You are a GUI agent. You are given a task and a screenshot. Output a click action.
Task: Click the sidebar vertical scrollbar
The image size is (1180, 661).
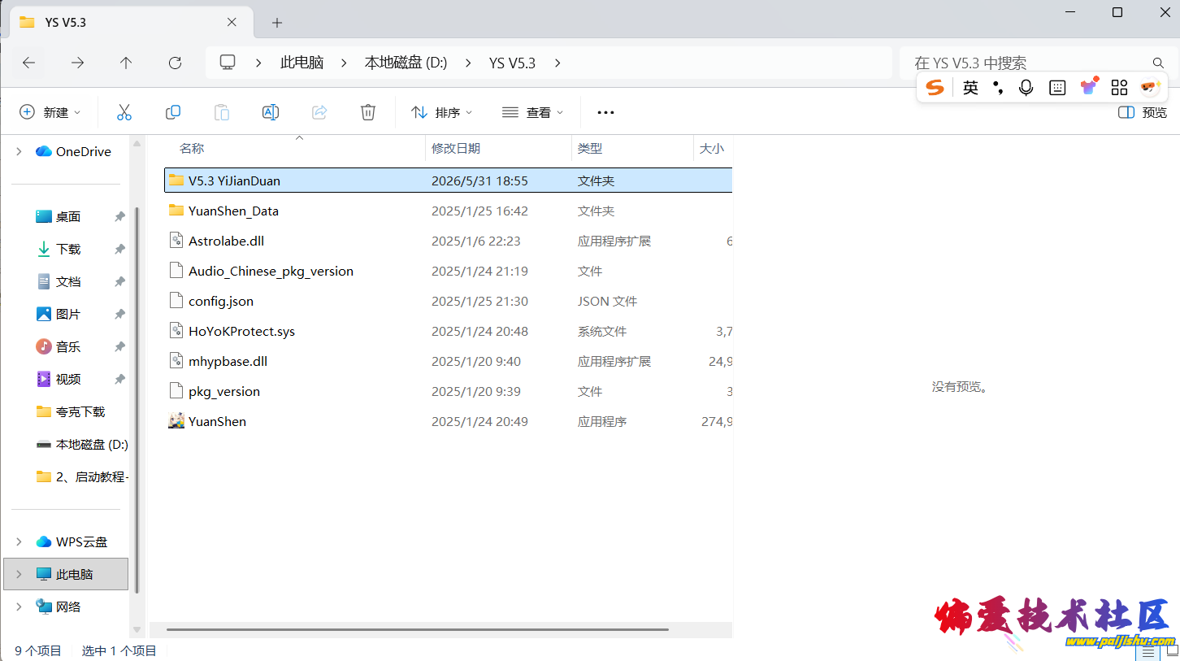tap(137, 398)
